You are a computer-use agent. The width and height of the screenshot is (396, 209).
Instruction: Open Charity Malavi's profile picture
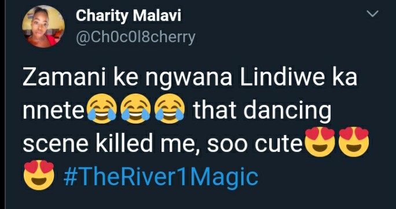(43, 27)
